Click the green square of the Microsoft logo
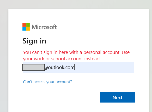 click(28, 25)
